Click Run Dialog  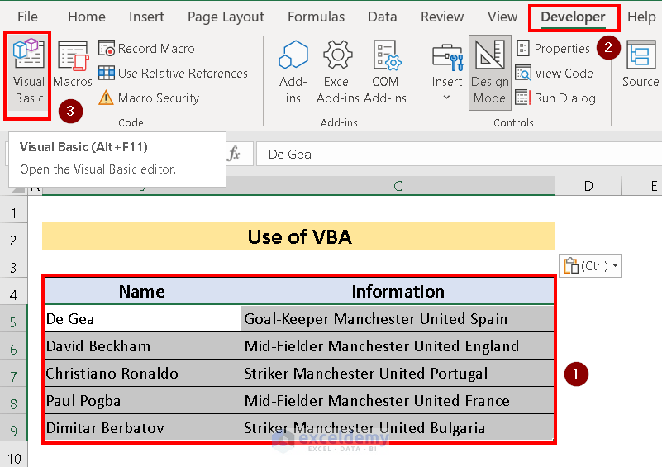[555, 98]
